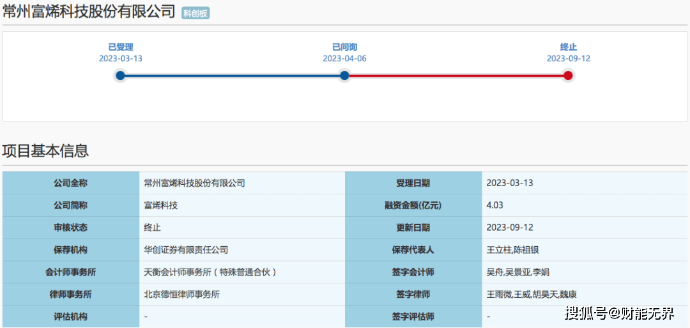Click the 项目基本信息 section heading
Image resolution: width=690 pixels, height=328 pixels.
coord(45,151)
